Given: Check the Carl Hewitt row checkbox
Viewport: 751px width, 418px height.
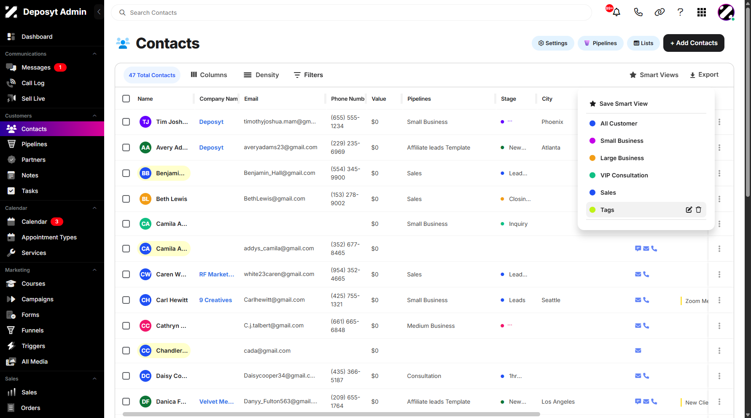Looking at the screenshot, I should (126, 300).
